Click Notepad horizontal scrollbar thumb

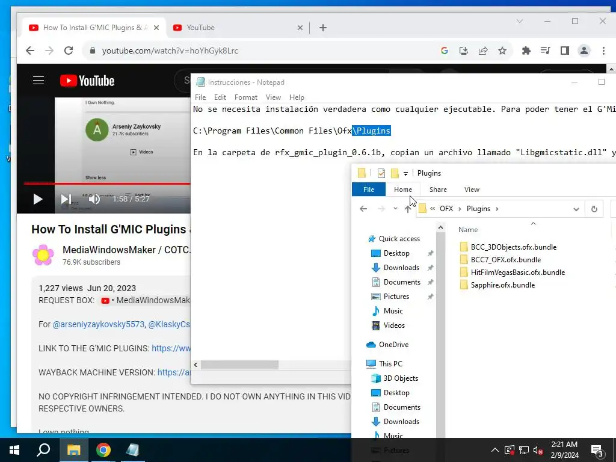[239, 365]
